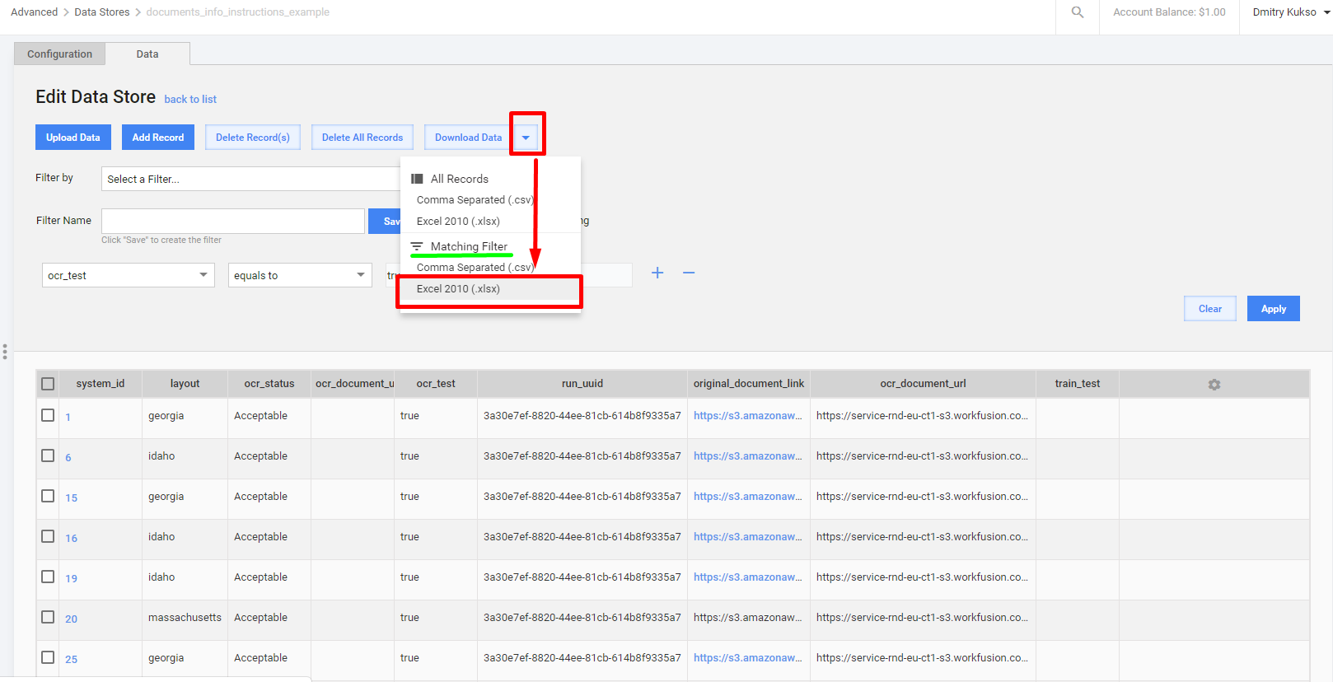The image size is (1333, 682).
Task: Open the ocr_test column dropdown
Action: (x=129, y=275)
